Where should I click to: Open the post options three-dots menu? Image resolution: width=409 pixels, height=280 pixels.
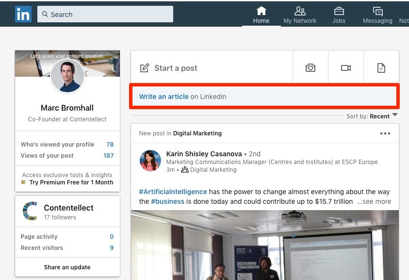click(385, 133)
